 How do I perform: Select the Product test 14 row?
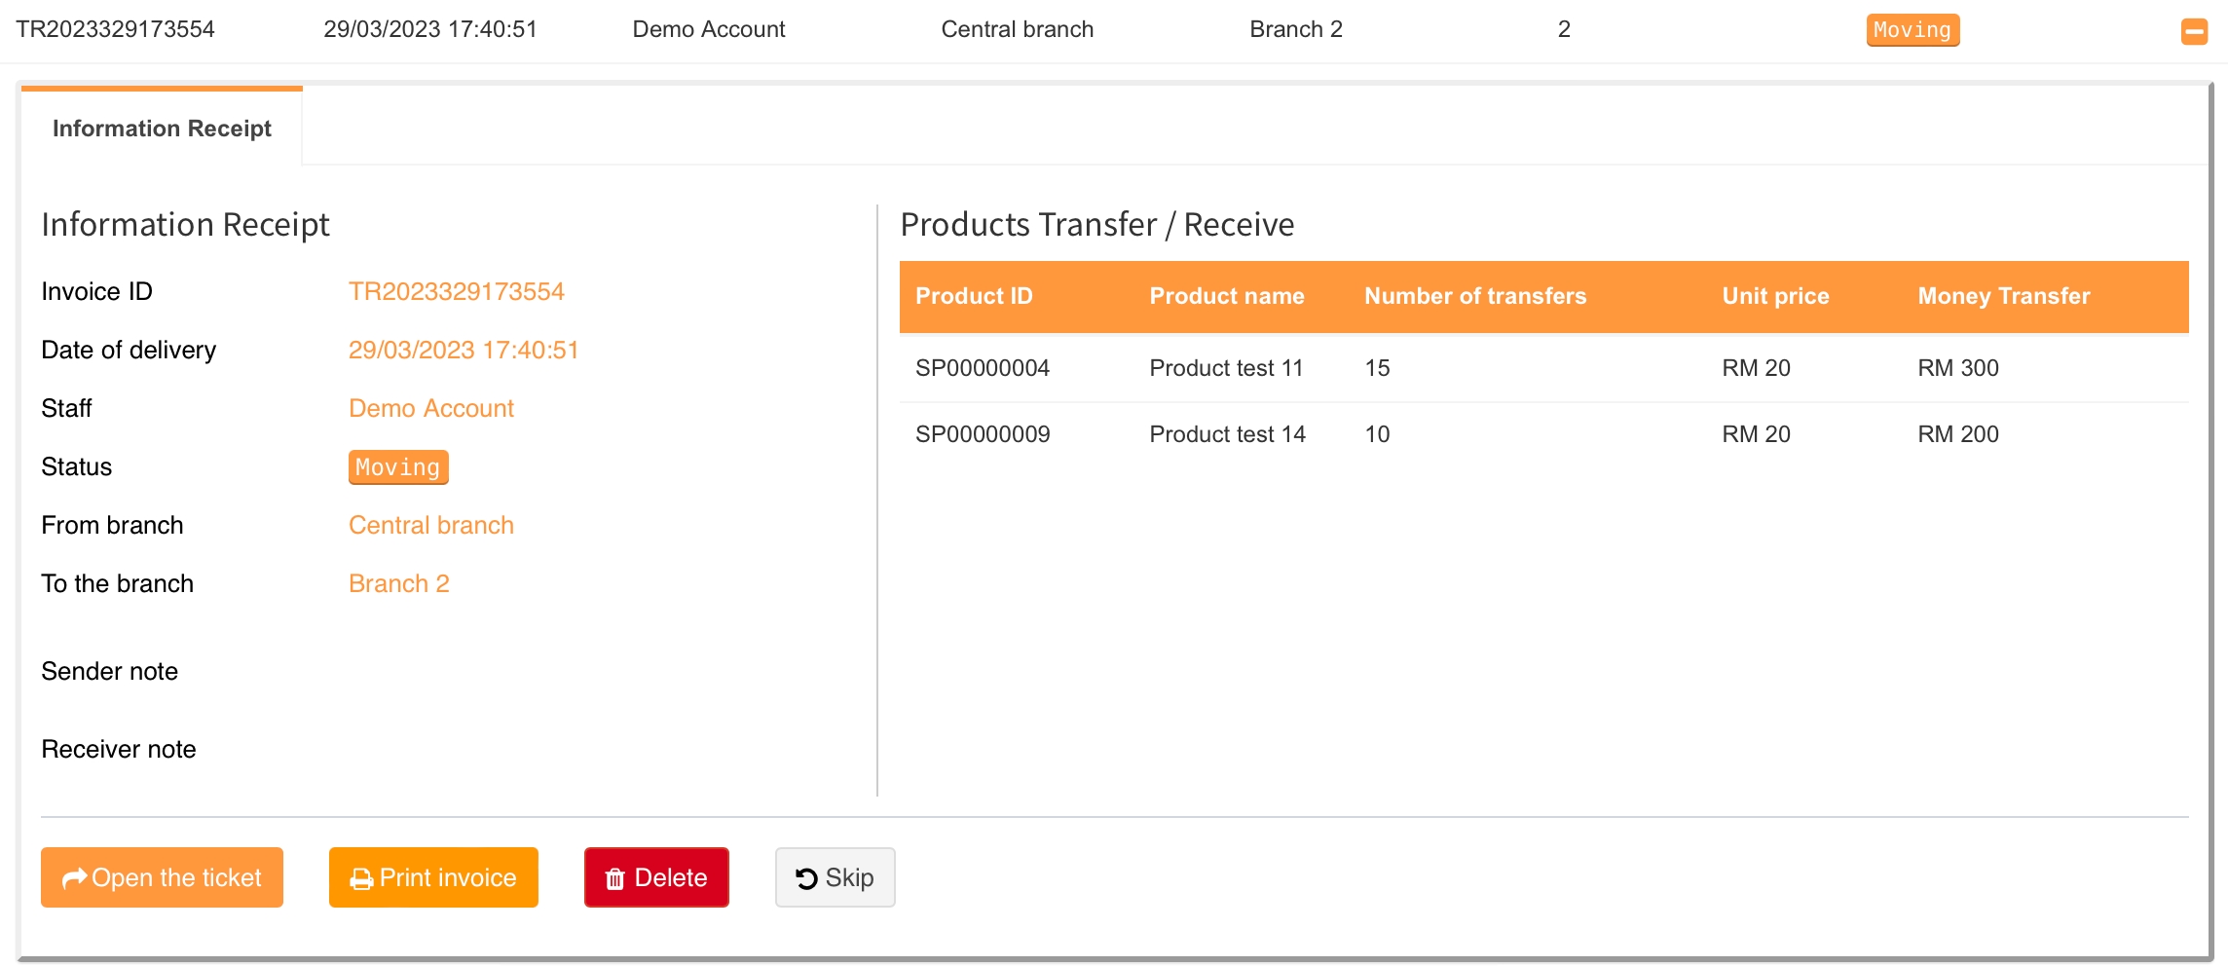tap(1227, 434)
